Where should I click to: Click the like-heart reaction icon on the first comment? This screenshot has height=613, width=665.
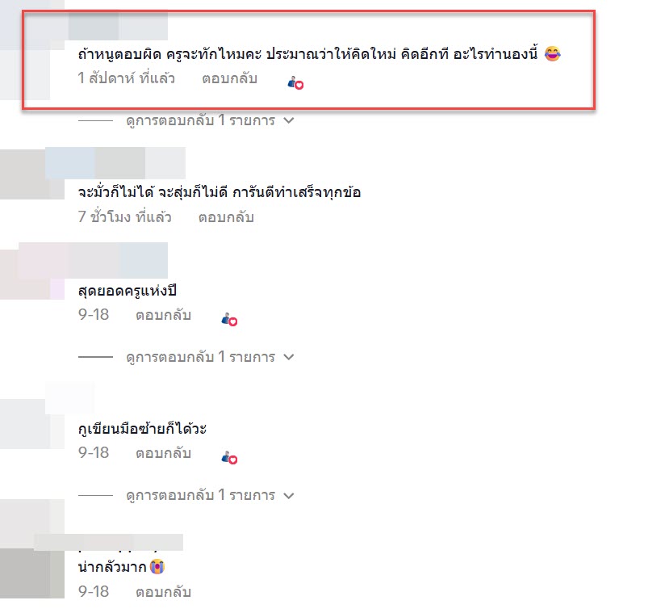[x=295, y=82]
